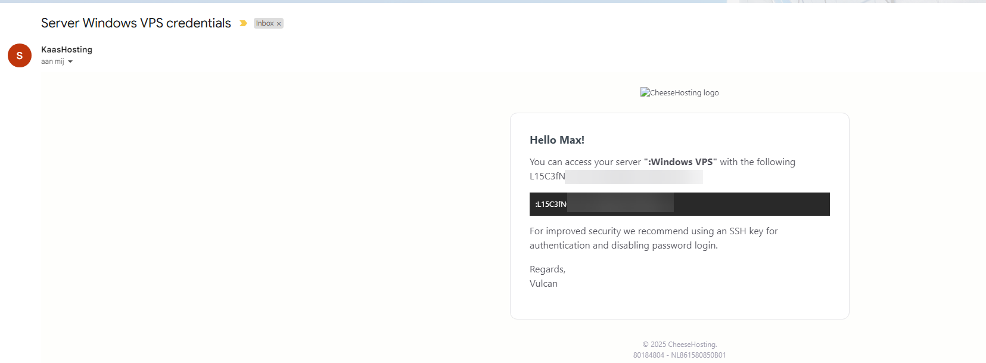Click the broken CheeseHosting logo image

(x=679, y=92)
